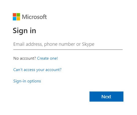This screenshot has width=137, height=115.
Task: Proceed to the next sign-in step
Action: point(106,97)
